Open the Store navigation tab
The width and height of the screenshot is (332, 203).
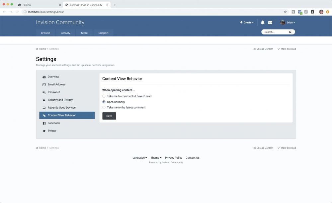pos(84,33)
